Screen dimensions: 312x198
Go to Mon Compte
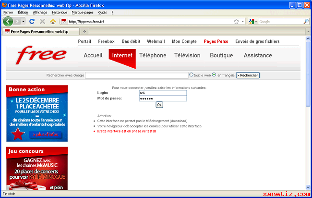click(184, 41)
